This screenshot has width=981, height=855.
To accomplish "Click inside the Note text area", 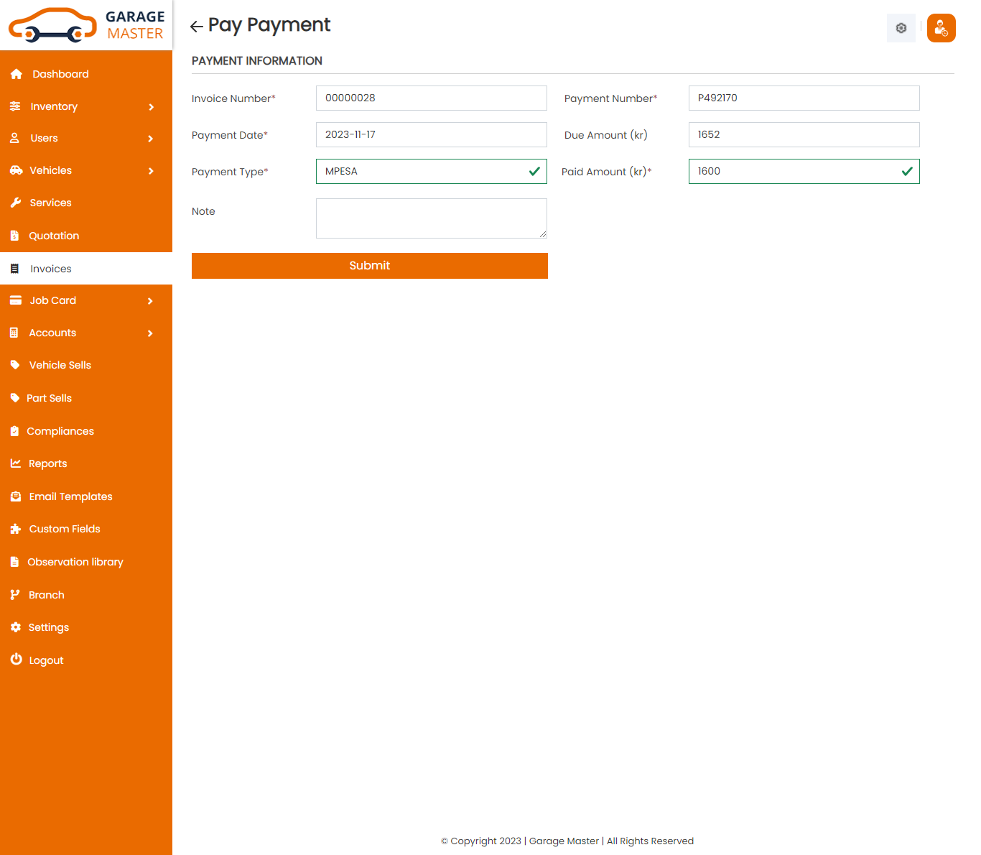I will click(431, 218).
